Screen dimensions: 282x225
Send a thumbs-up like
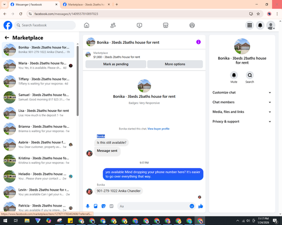(x=201, y=206)
